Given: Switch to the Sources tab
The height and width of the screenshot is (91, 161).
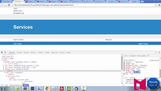Looking at the screenshot, I should tap(26, 52).
